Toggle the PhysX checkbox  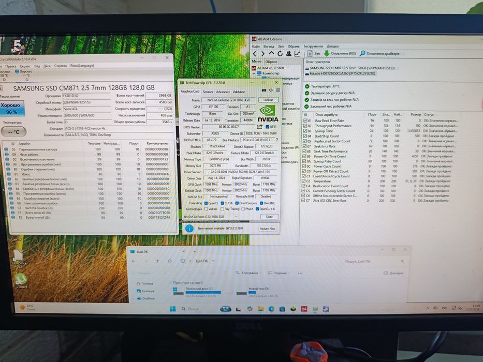click(x=243, y=209)
